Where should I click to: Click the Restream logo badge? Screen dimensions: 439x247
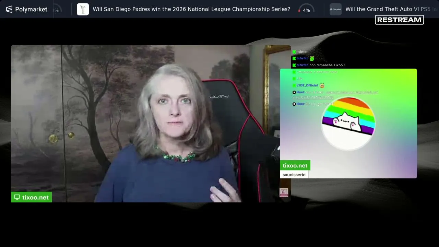pyautogui.click(x=400, y=20)
